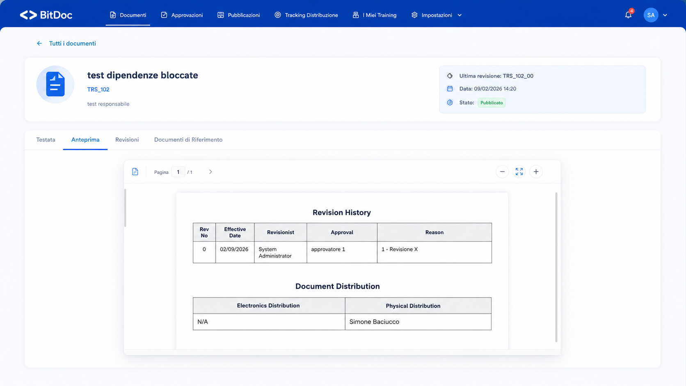This screenshot has width=686, height=386.
Task: Open the Documenti menu item
Action: coord(128,15)
